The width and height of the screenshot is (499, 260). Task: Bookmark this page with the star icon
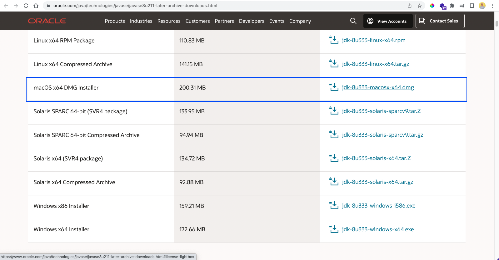pos(420,6)
